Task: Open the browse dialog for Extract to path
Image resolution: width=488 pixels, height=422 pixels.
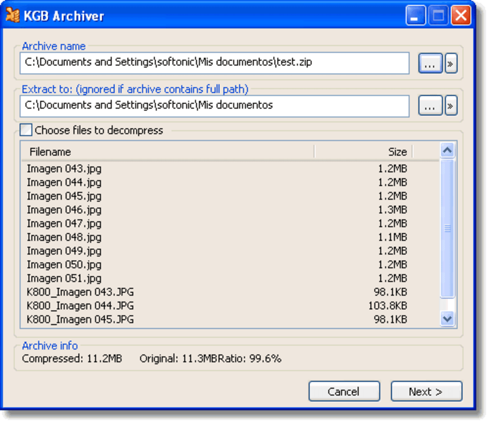Action: 429,105
